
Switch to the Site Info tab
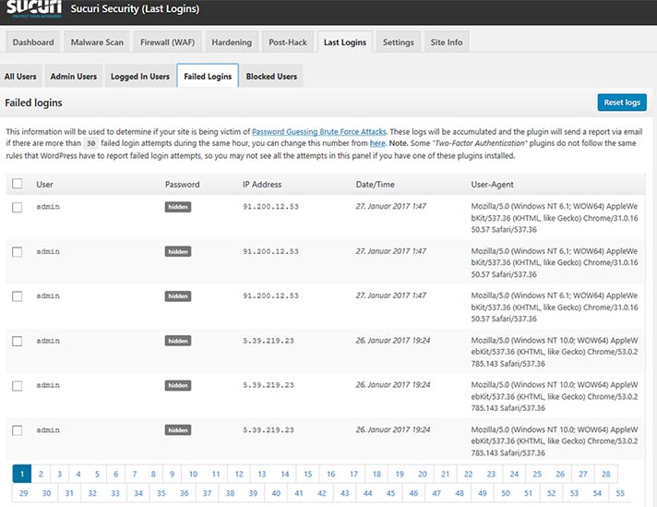(x=447, y=42)
